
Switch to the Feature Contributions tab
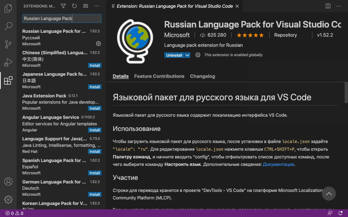[x=159, y=76]
